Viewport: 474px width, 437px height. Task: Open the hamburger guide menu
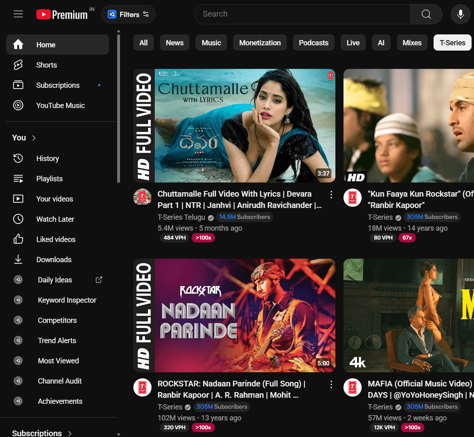click(18, 14)
